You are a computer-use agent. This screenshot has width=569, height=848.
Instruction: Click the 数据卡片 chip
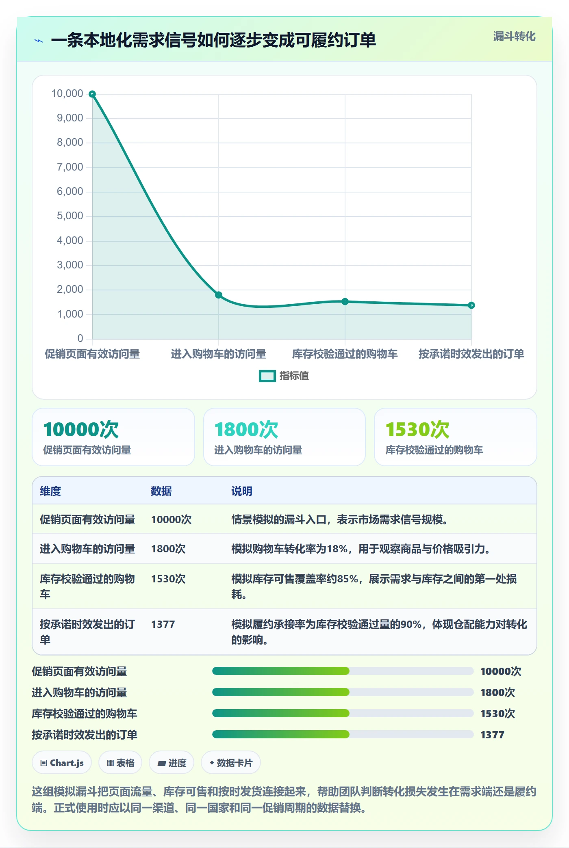coord(231,763)
